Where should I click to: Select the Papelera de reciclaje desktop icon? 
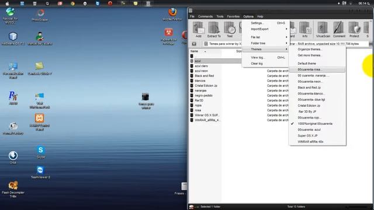pos(169,36)
